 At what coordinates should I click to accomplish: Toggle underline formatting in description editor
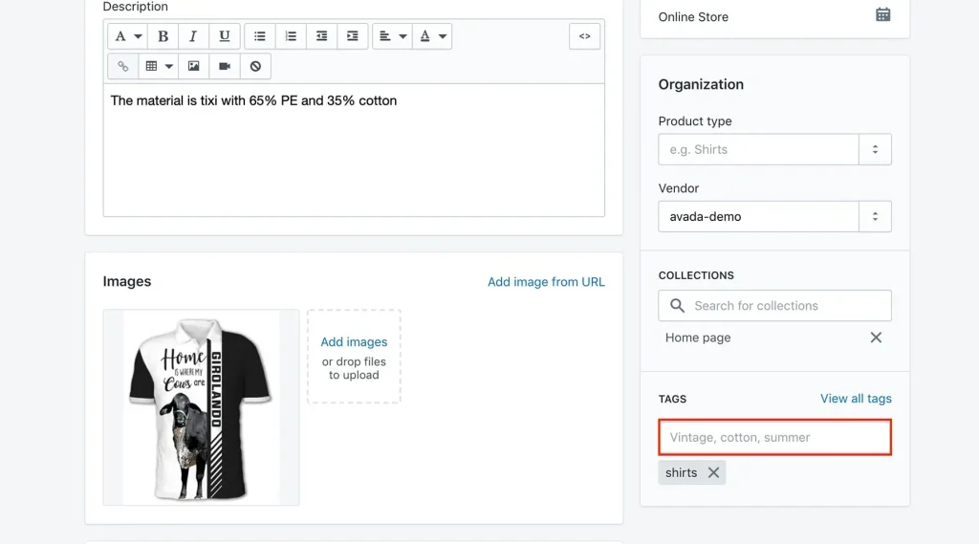click(224, 36)
